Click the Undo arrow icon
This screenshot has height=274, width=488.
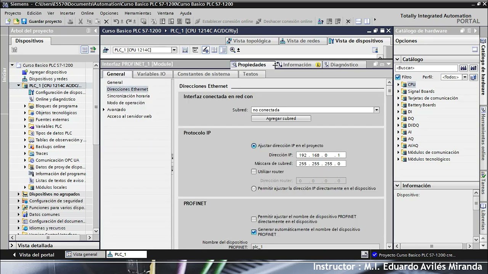(x=116, y=22)
